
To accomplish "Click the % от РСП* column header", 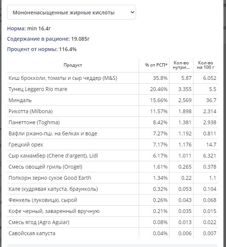I will (x=156, y=65).
